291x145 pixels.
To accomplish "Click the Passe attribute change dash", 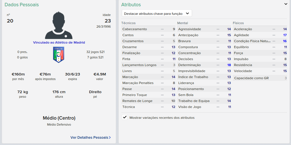I will click(x=162, y=89).
